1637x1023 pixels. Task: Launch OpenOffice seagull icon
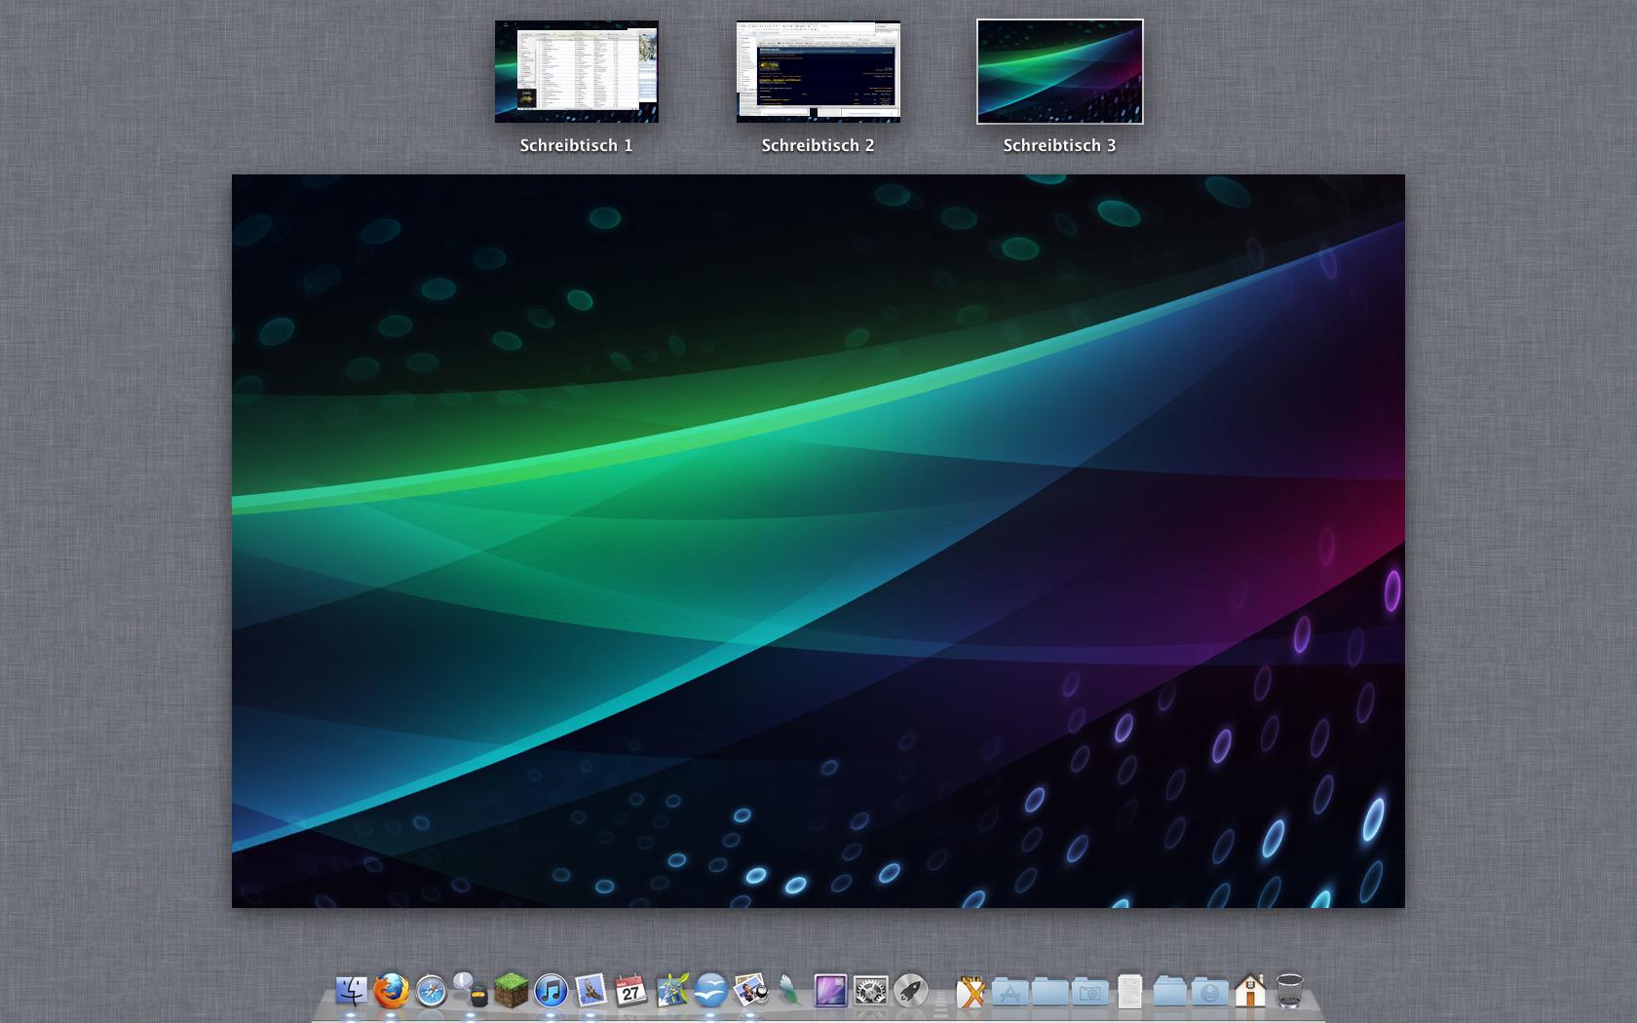710,991
